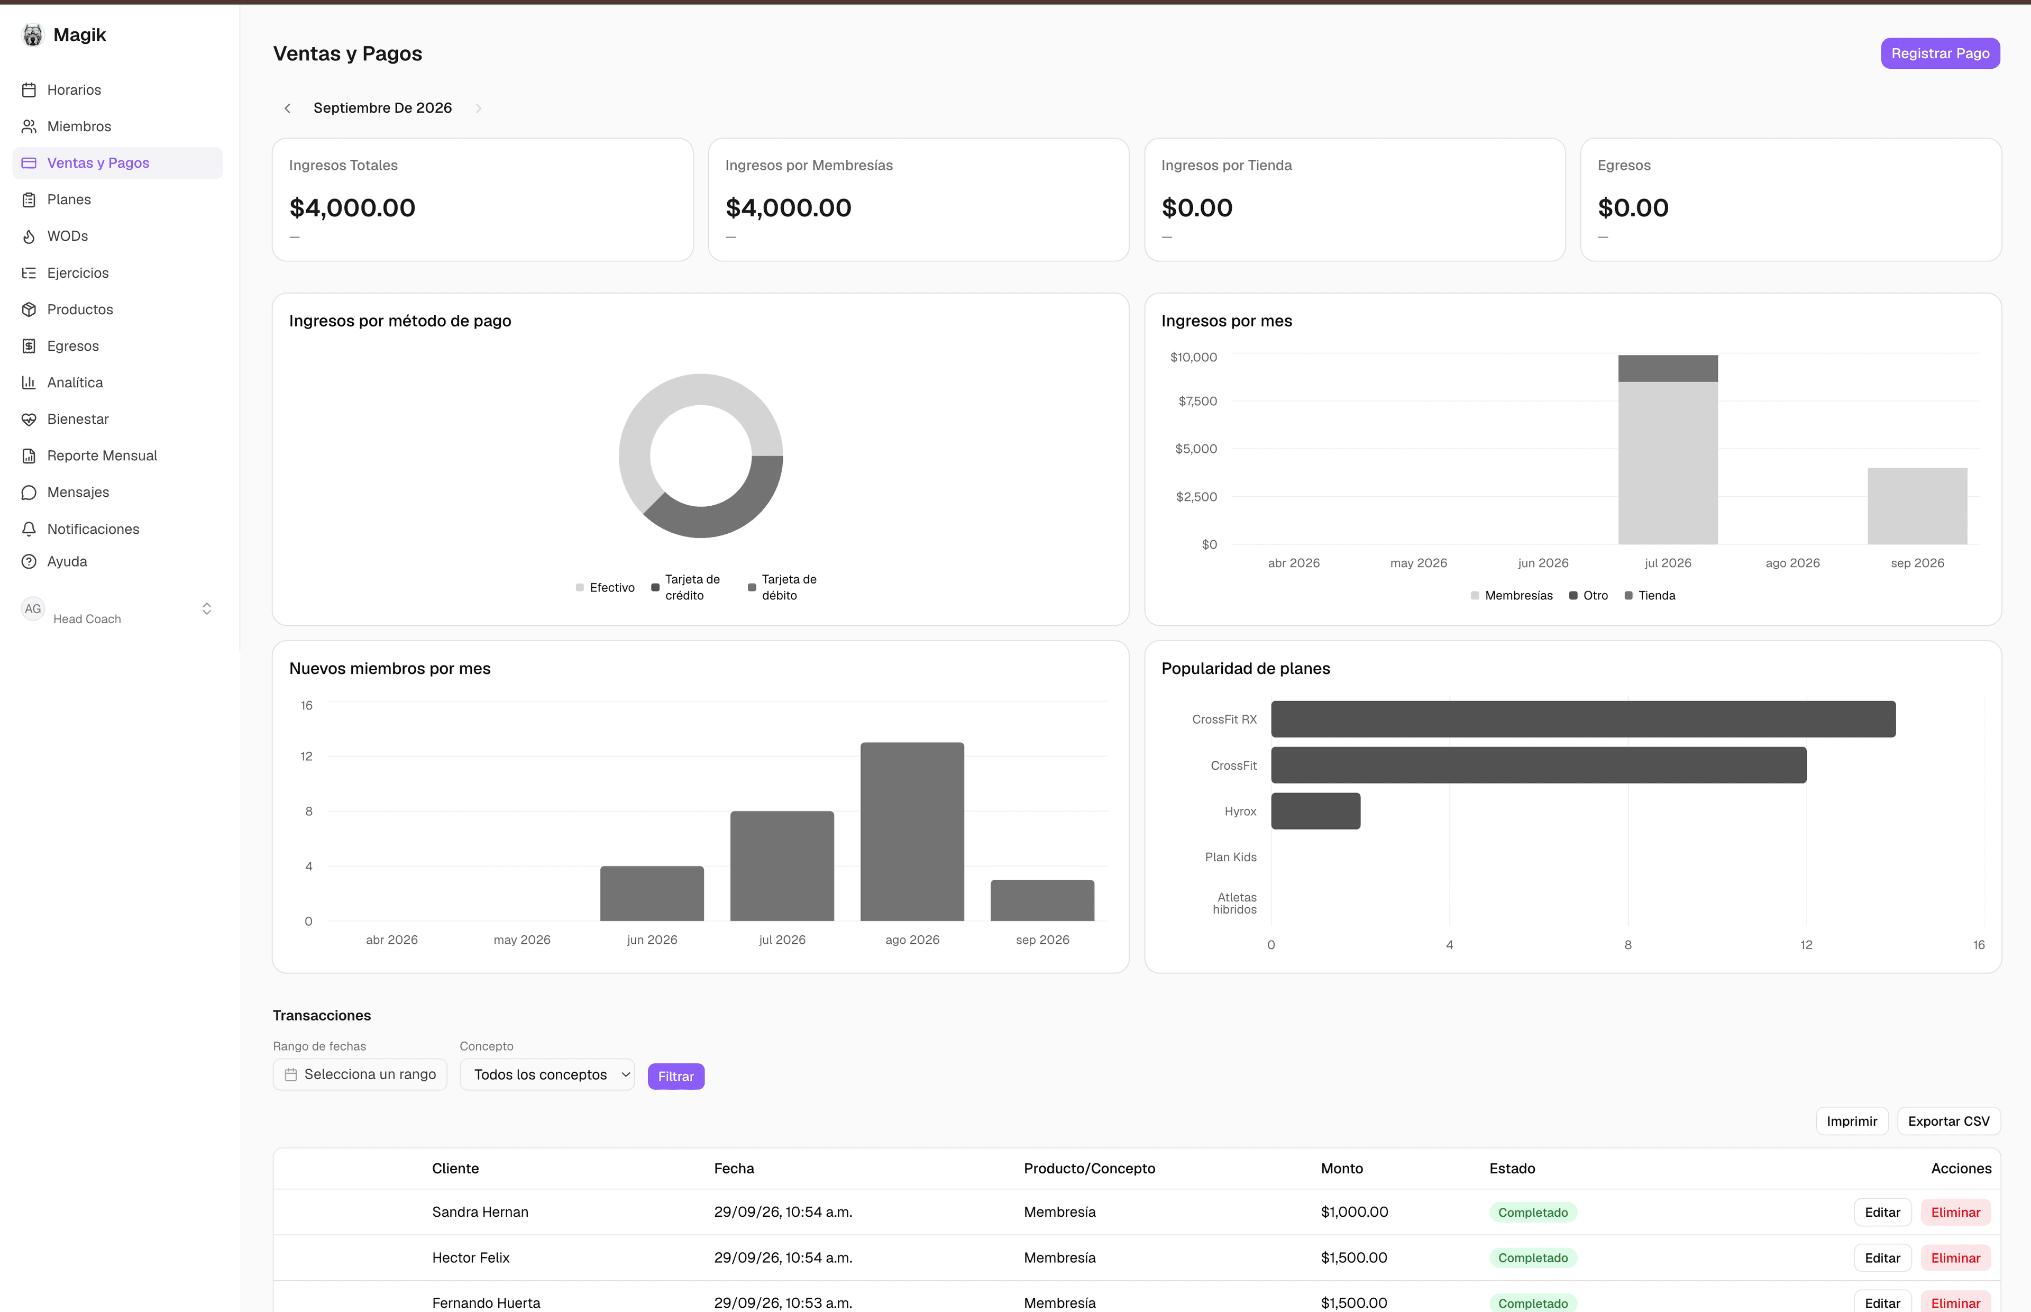The width and height of the screenshot is (2031, 1312).
Task: Click the Ingresos Totales card
Action: [482, 199]
